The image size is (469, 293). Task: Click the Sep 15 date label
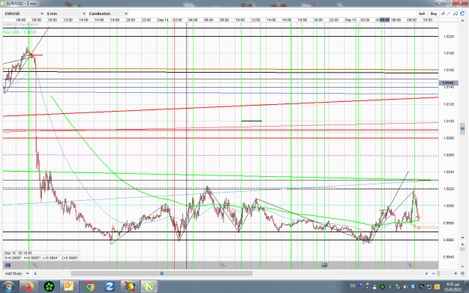(x=350, y=20)
